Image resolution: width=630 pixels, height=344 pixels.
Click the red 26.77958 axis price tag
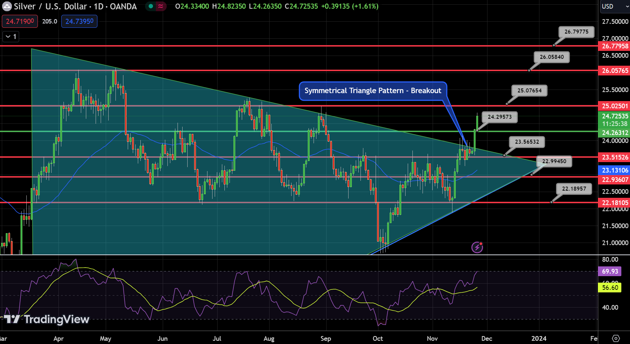click(x=614, y=46)
